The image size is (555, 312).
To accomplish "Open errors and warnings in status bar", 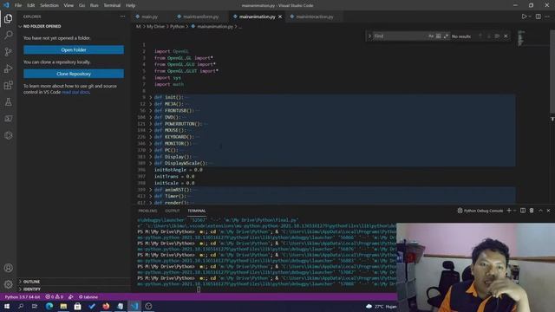I will [x=54, y=296].
